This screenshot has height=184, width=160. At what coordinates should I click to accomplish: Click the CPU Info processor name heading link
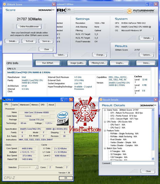[29, 72]
